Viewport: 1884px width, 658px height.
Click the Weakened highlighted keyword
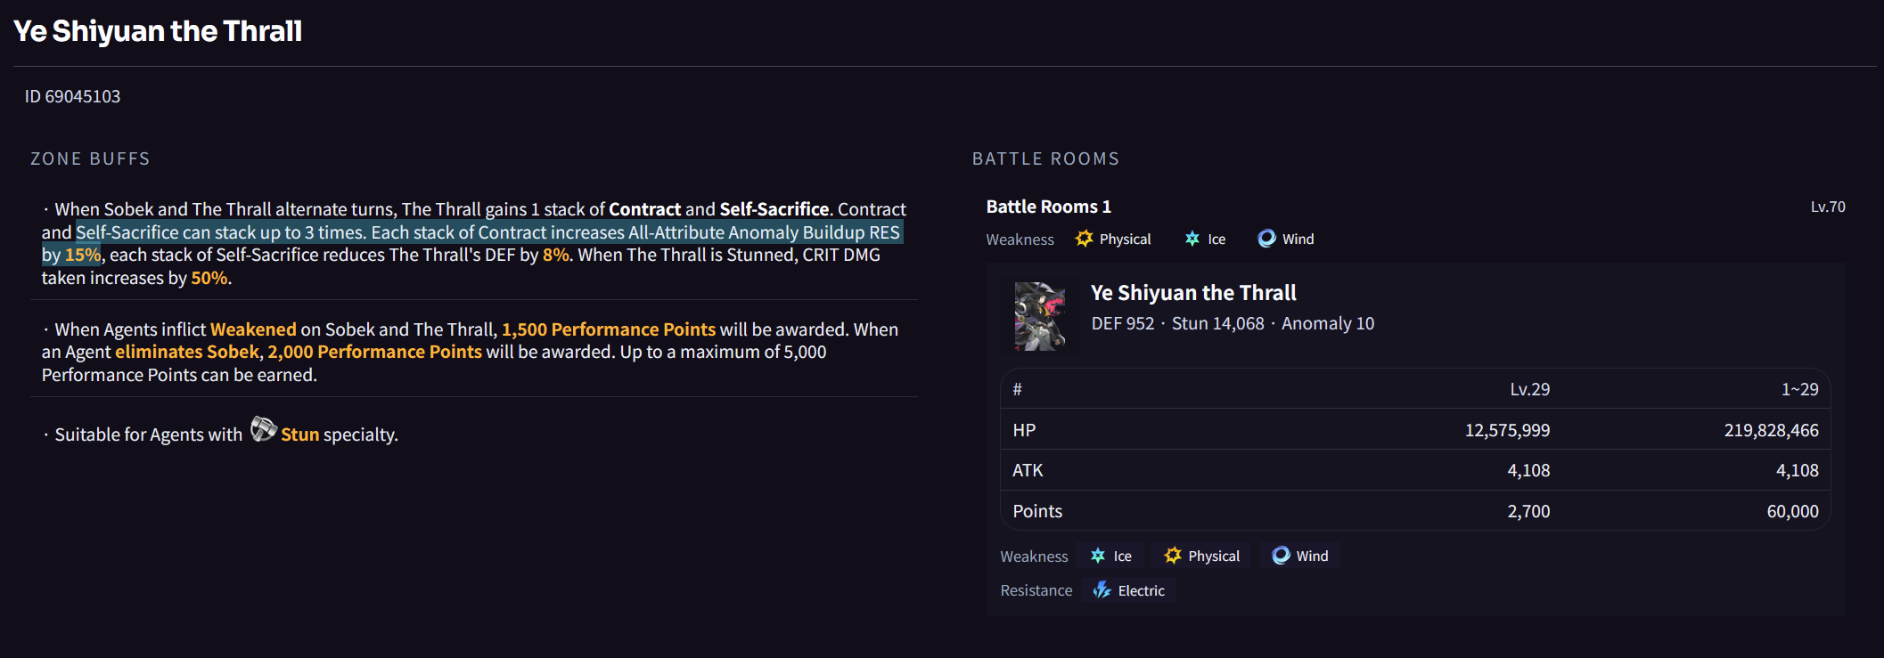pos(253,329)
